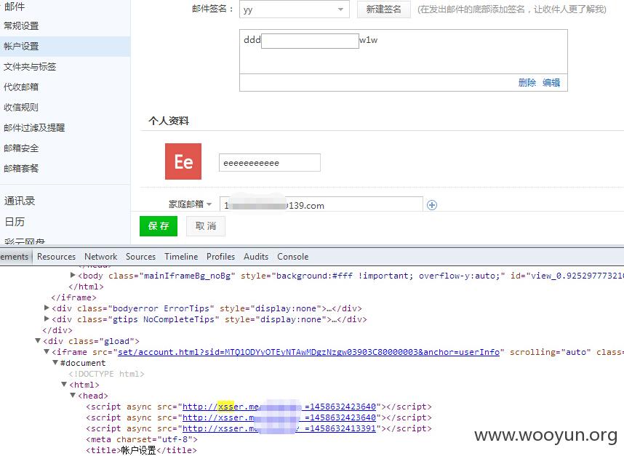Open the 家庭邮箱 type dropdown
Screen dimensions: 624x456
coord(190,204)
